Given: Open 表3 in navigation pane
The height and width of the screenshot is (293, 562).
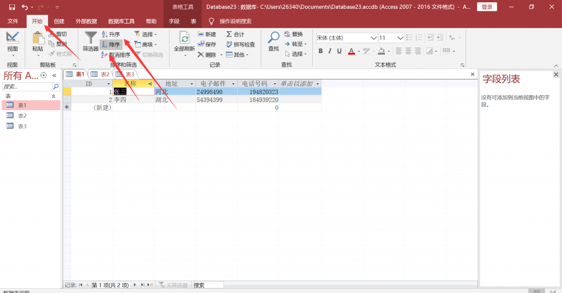Looking at the screenshot, I should [x=31, y=126].
